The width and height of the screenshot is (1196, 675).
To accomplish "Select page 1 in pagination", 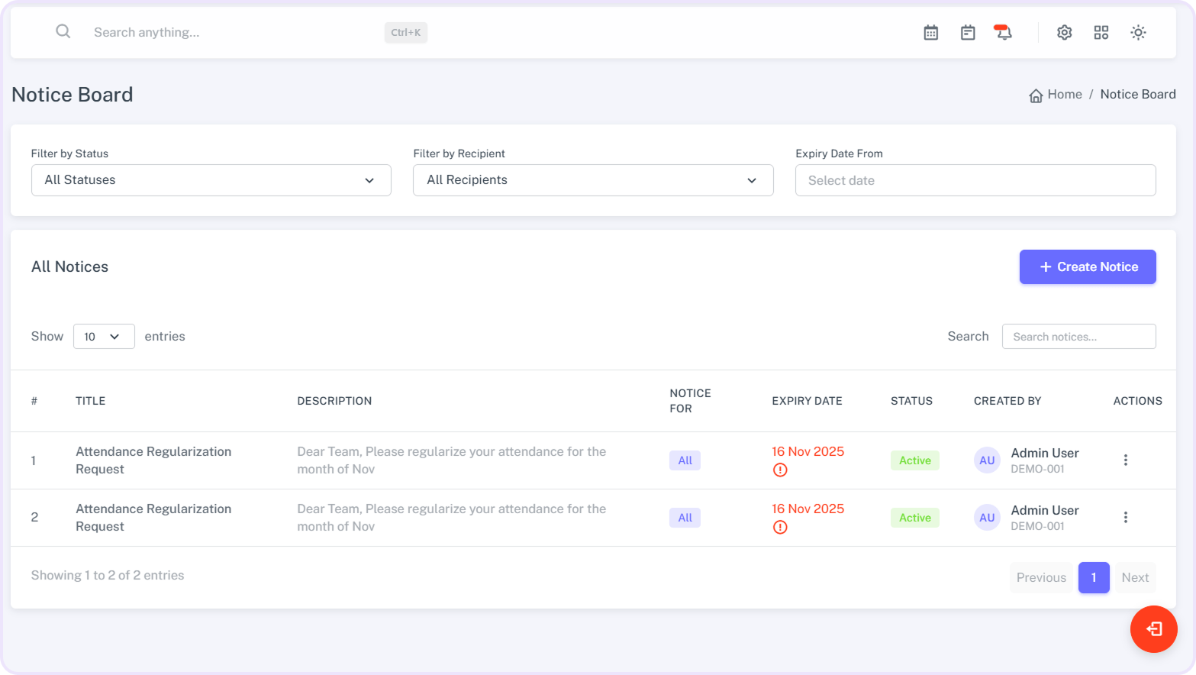I will tap(1093, 577).
